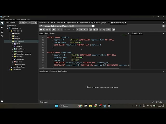Maximize the Scratch Pad panel
The width and height of the screenshot is (166, 124).
[164, 33]
